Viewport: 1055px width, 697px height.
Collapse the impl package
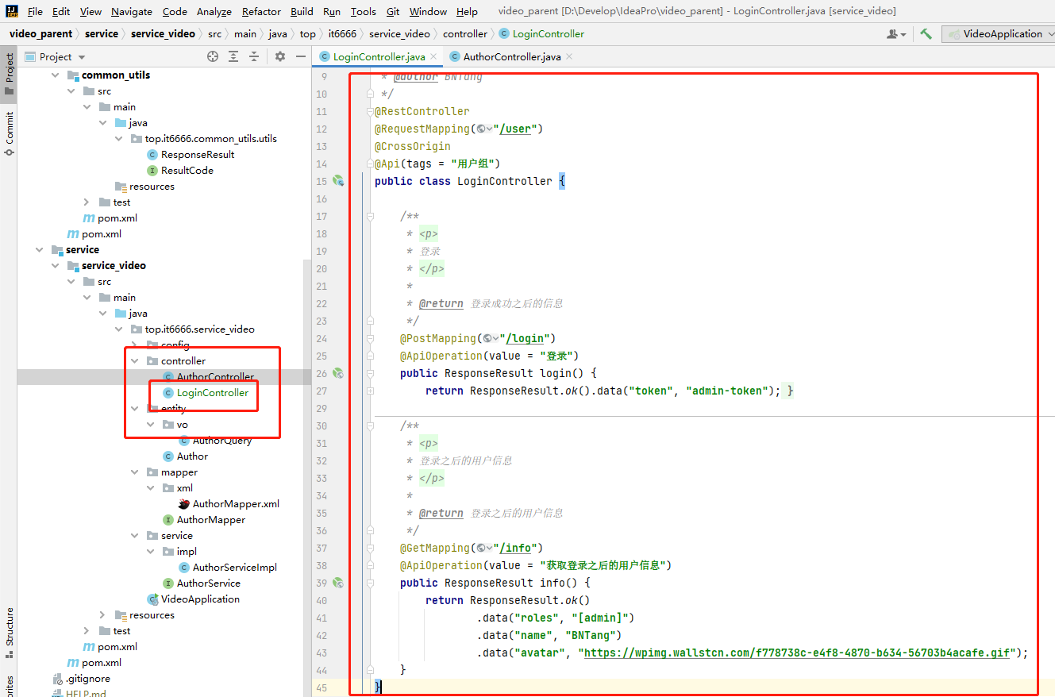tap(151, 551)
